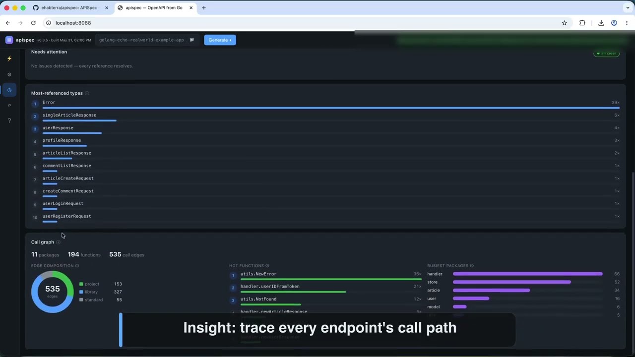This screenshot has width=635, height=357.
Task: Select the userResponse type row
Action: pyautogui.click(x=325, y=129)
